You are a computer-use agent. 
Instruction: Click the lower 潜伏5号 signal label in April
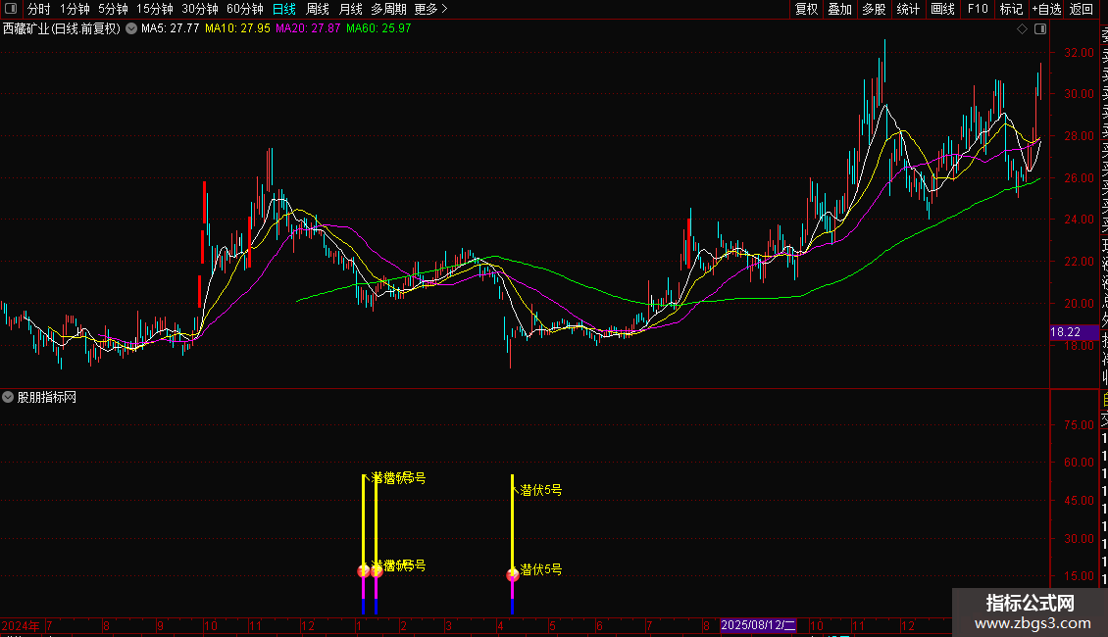[x=541, y=569]
